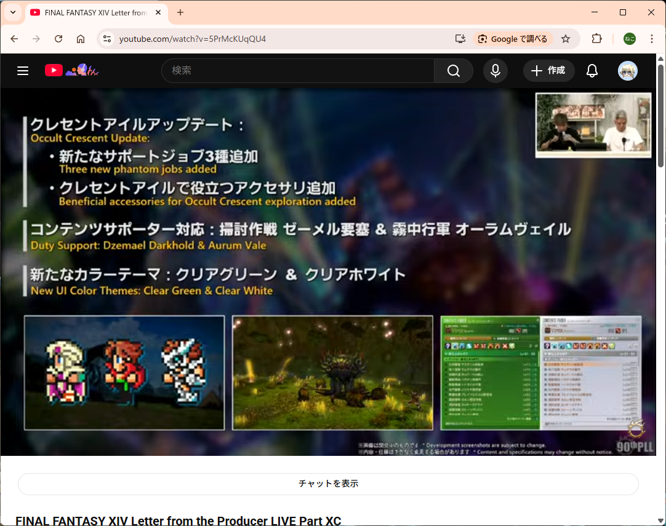Start voice search with microphone icon

click(x=495, y=71)
